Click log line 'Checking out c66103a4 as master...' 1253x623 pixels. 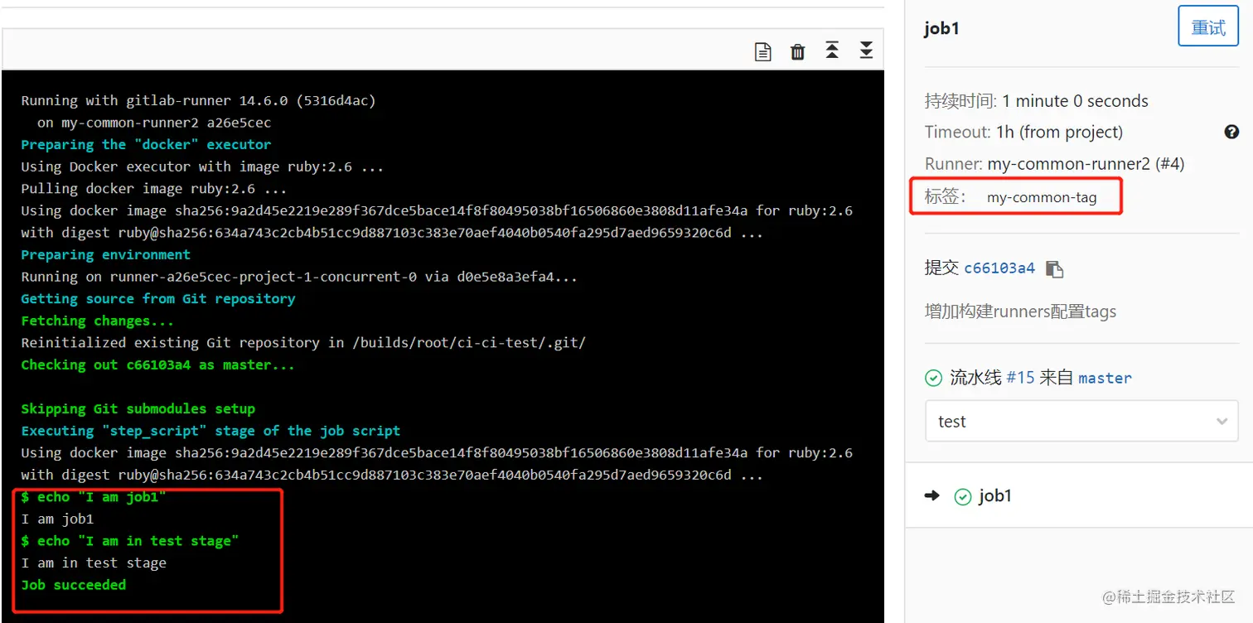[157, 365]
